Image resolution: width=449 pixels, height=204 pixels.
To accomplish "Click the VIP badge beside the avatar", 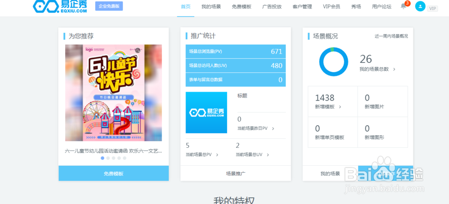I will (432, 8).
